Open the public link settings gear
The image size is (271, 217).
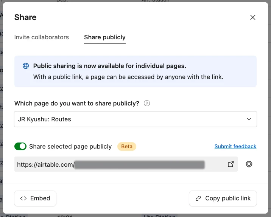coord(249,164)
